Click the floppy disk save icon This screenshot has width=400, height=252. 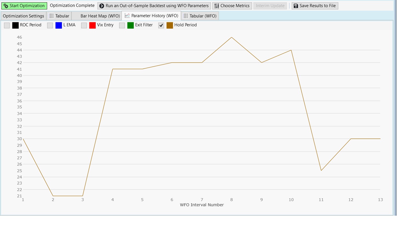coord(296,6)
